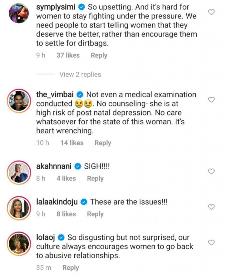Viewport: 227px width, 277px height.
Task: View the 14 likes on the_vimbai's comment
Action: (x=72, y=143)
